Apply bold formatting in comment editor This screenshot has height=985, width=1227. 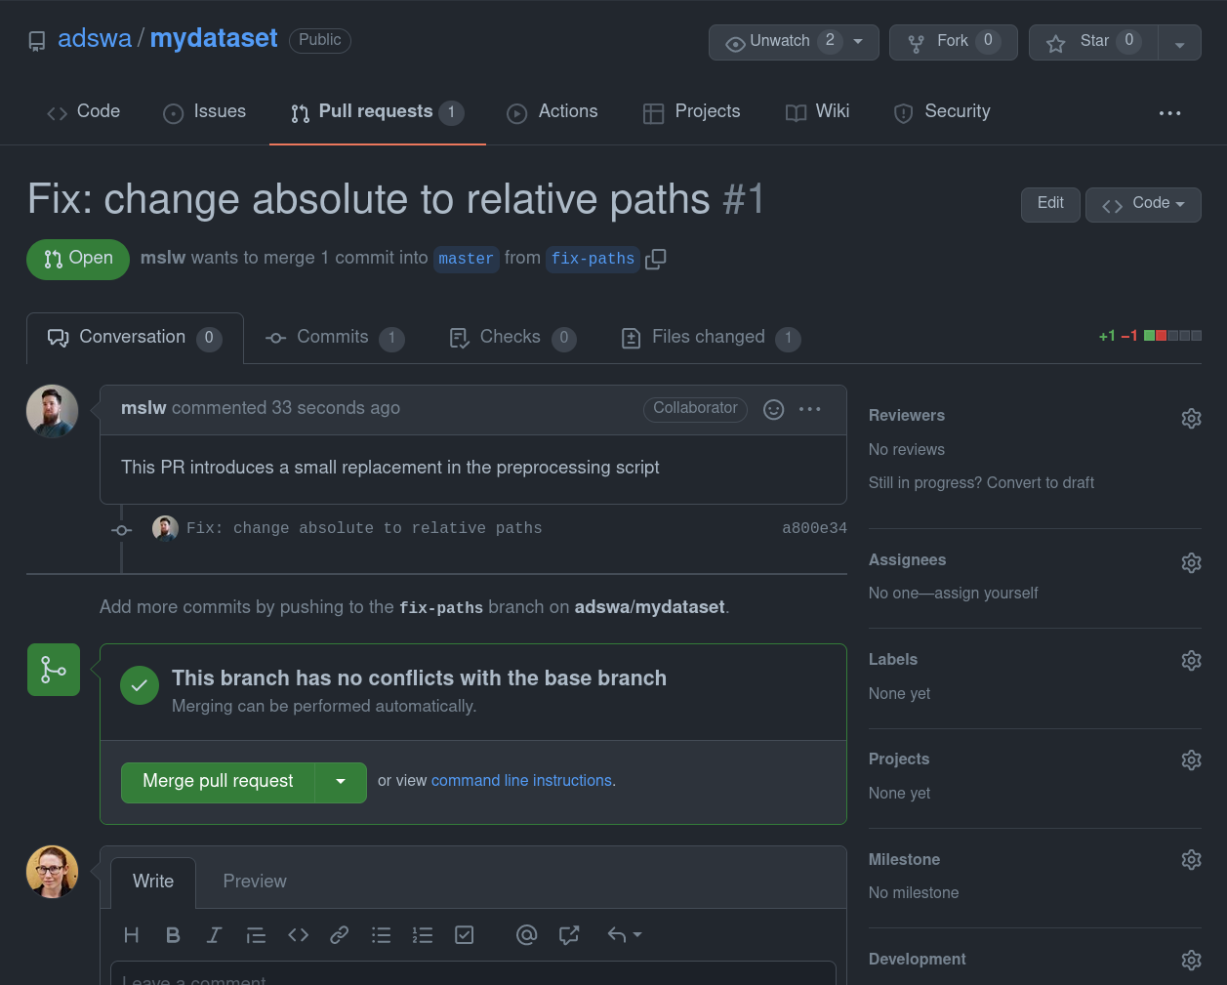(x=173, y=935)
